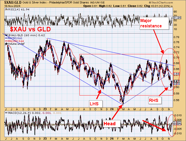Click the '24' year marker on price axis
Image resolution: width=186 pixels, height=141 pixels.
[x=112, y=109]
